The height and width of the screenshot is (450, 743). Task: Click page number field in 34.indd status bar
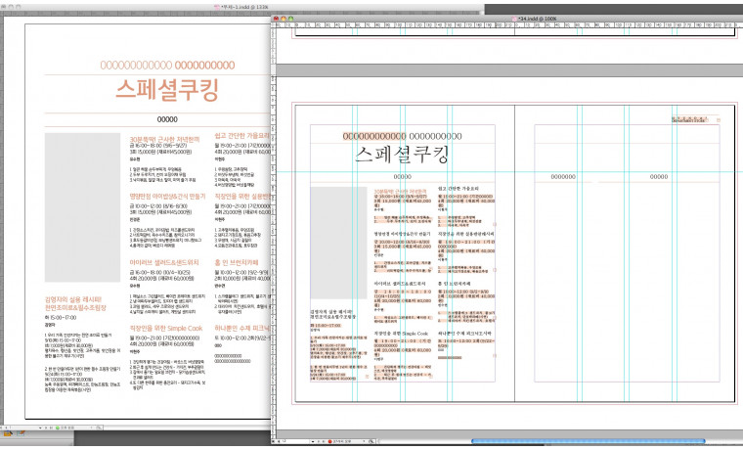[x=295, y=441]
